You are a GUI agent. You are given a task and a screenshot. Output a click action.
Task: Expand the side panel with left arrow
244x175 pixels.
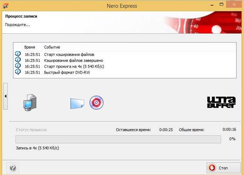pos(6,96)
